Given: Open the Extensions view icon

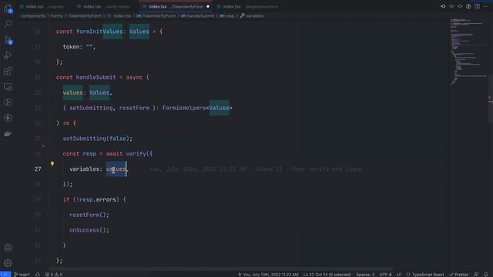Looking at the screenshot, I should click(8, 71).
